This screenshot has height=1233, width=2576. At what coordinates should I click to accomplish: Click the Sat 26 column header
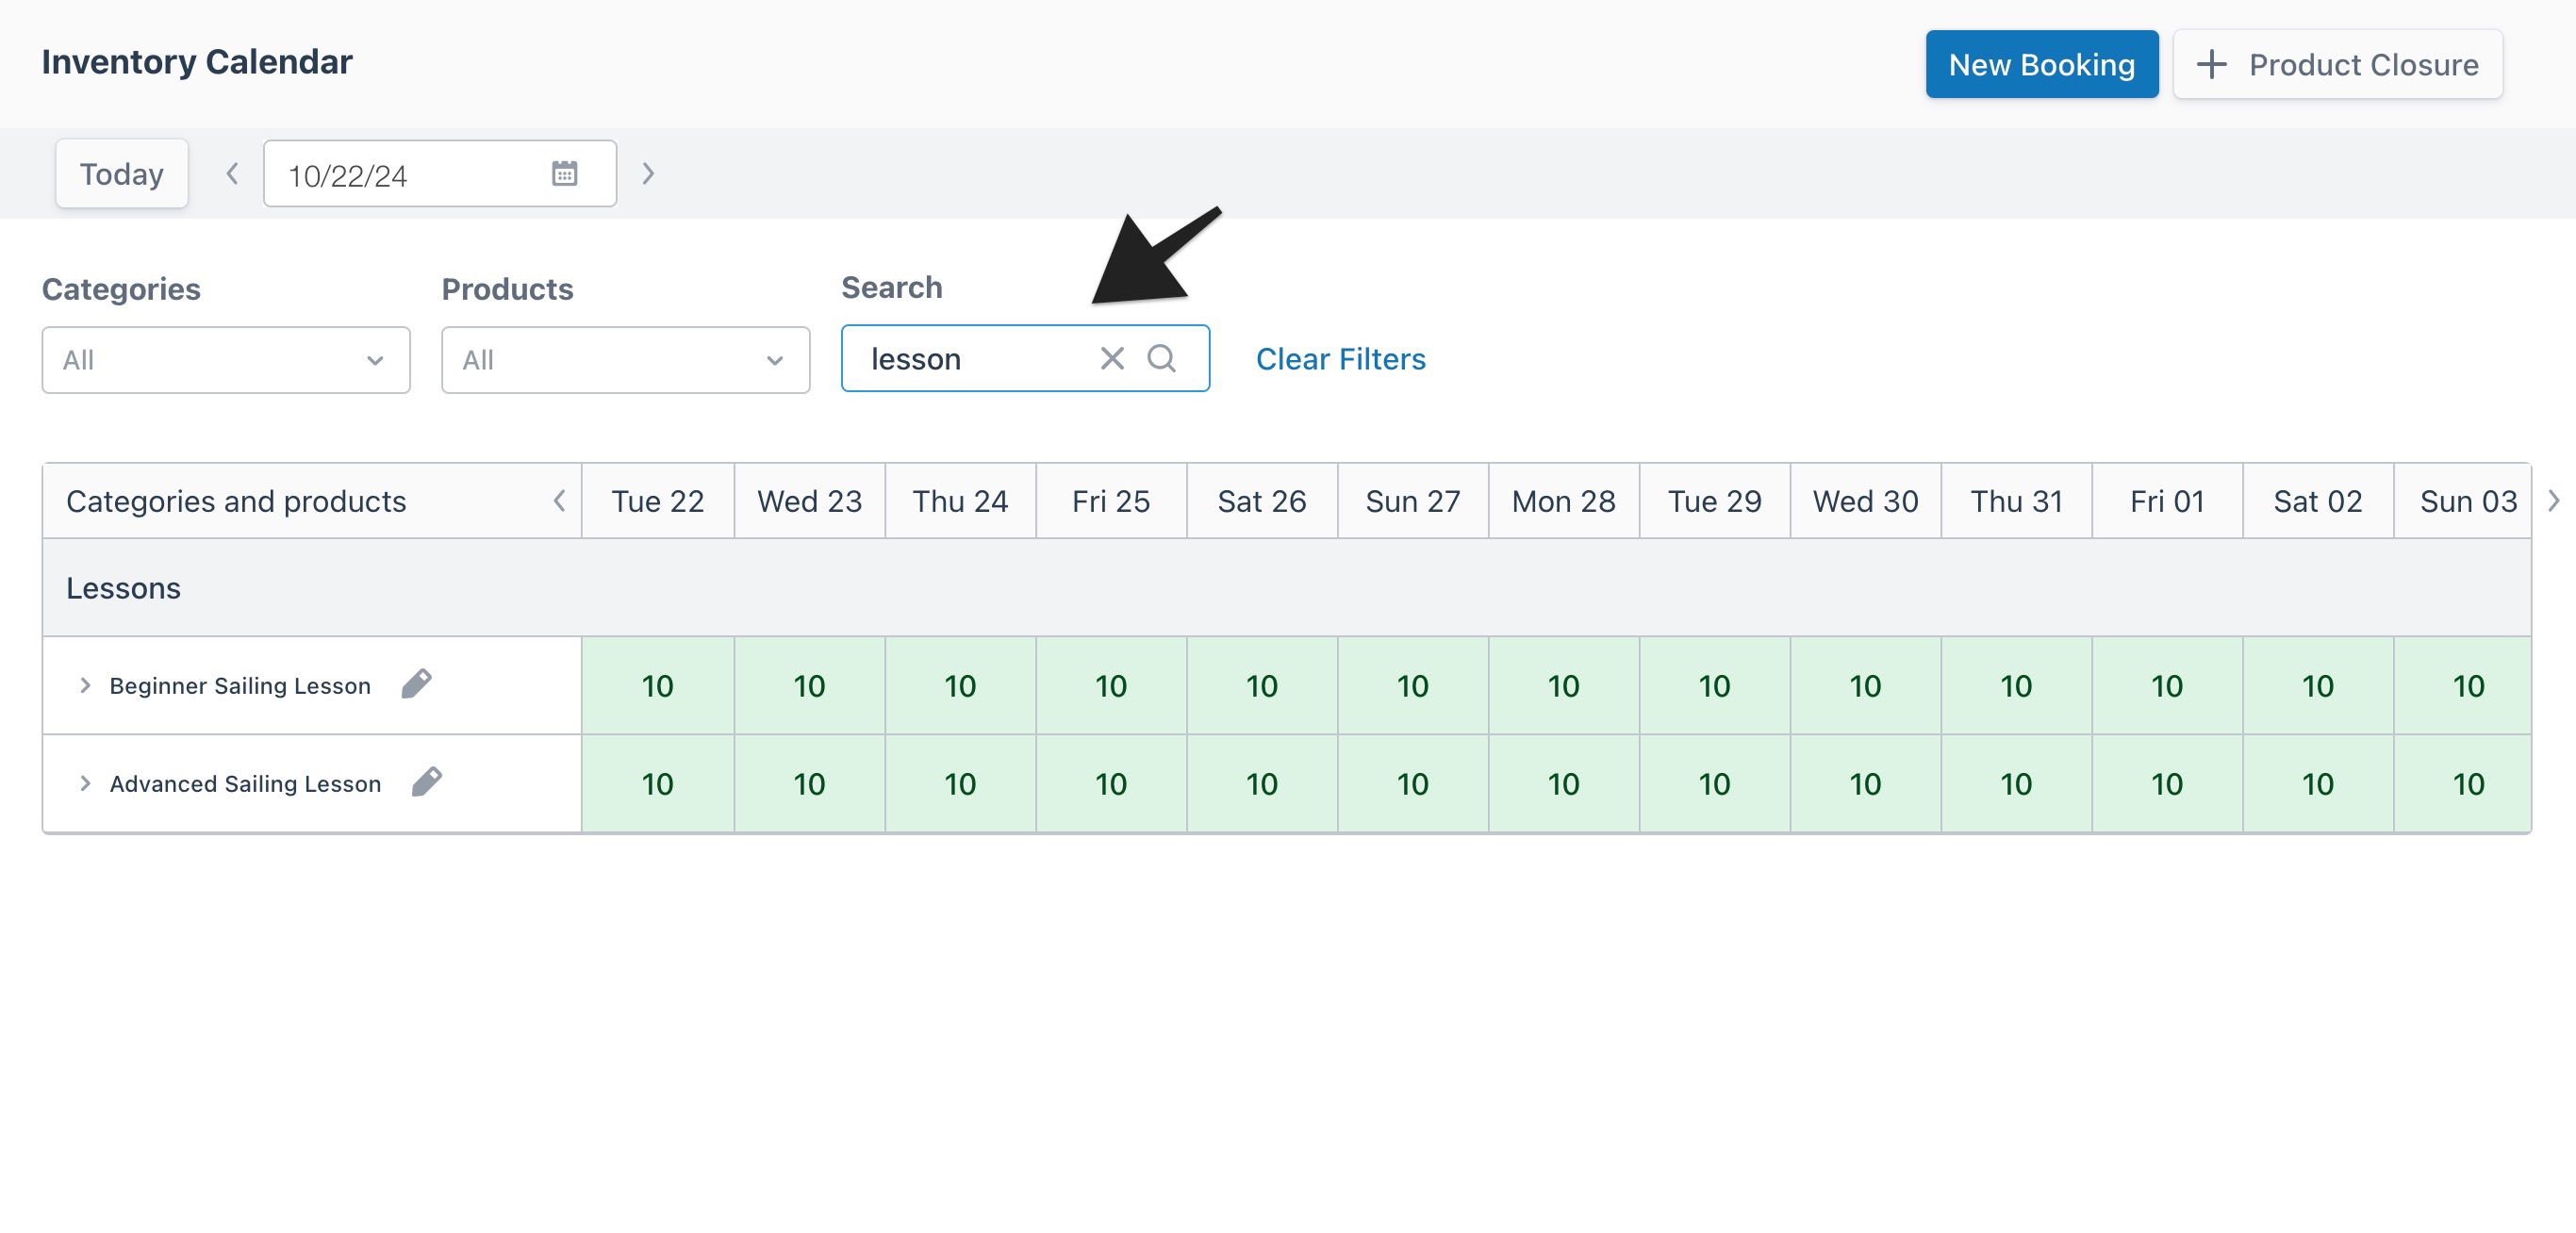pos(1262,501)
